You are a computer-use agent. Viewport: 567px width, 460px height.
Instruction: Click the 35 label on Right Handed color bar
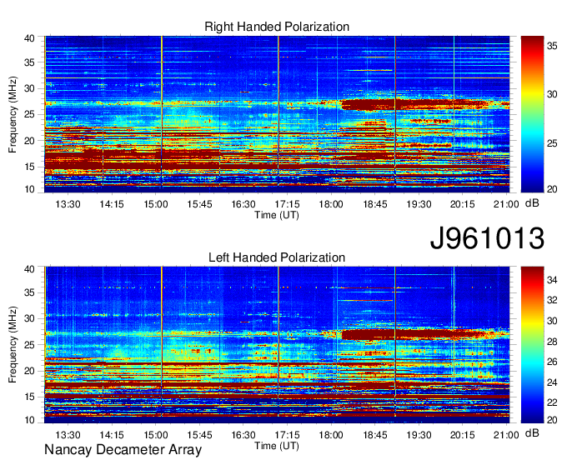552,46
